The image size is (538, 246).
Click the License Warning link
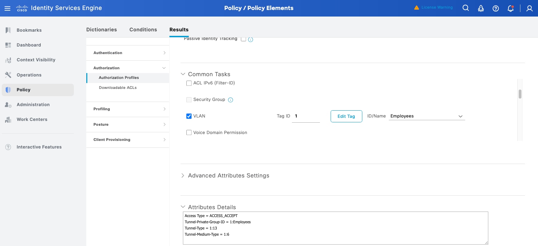pos(437,7)
